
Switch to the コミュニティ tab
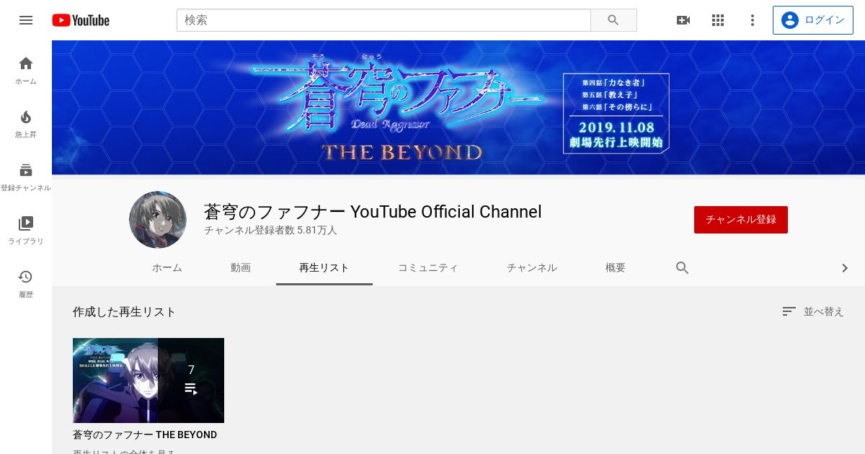428,268
